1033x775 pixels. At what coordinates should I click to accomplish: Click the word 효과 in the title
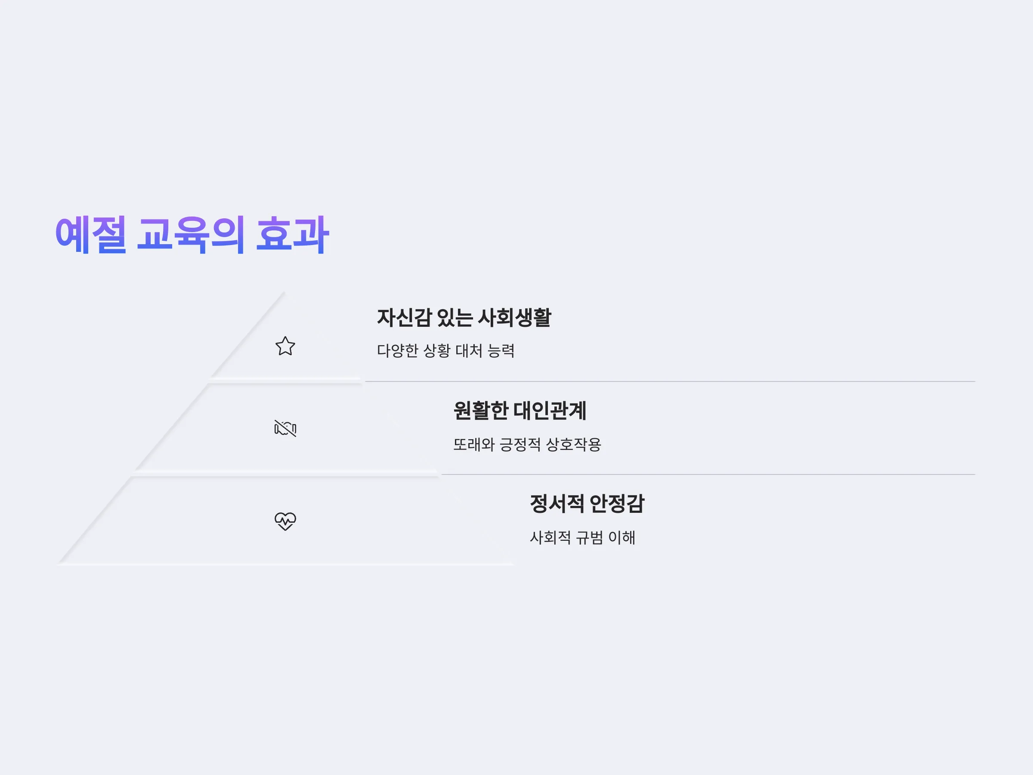pyautogui.click(x=292, y=235)
